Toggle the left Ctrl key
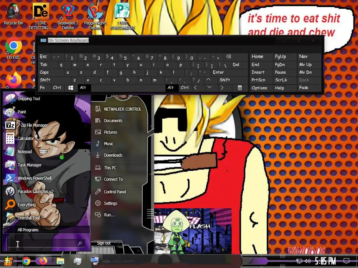 (x=58, y=88)
